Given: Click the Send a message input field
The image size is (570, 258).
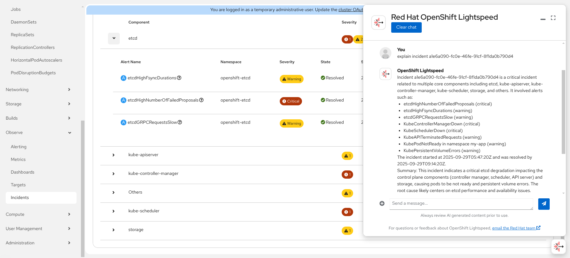Looking at the screenshot, I should (x=461, y=203).
